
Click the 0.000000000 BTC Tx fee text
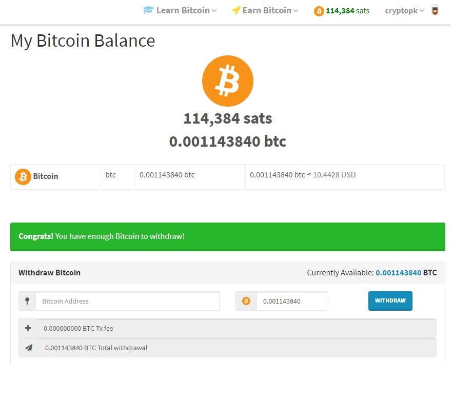click(x=78, y=328)
